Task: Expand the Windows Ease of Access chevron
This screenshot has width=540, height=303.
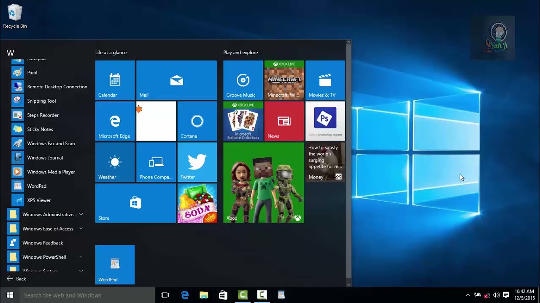Action: [x=81, y=229]
